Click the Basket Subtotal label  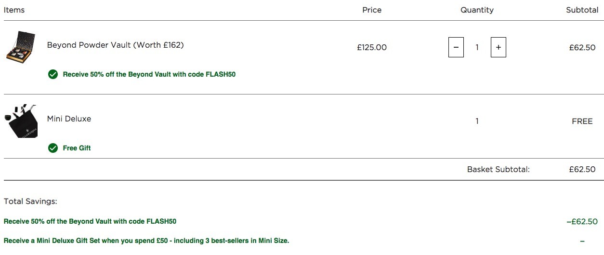click(x=499, y=169)
